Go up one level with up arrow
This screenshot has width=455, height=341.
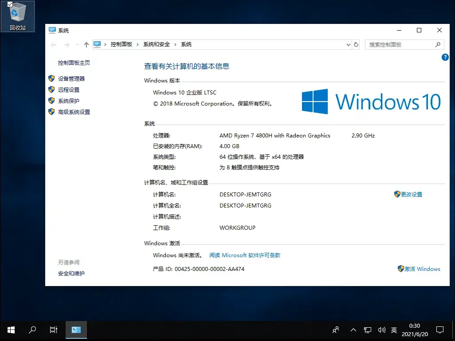tap(86, 45)
